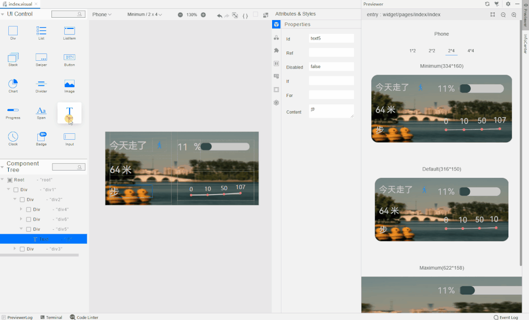Open the Minimum / 2 x 4 dropdown
Image resolution: width=529 pixels, height=320 pixels.
(x=145, y=15)
